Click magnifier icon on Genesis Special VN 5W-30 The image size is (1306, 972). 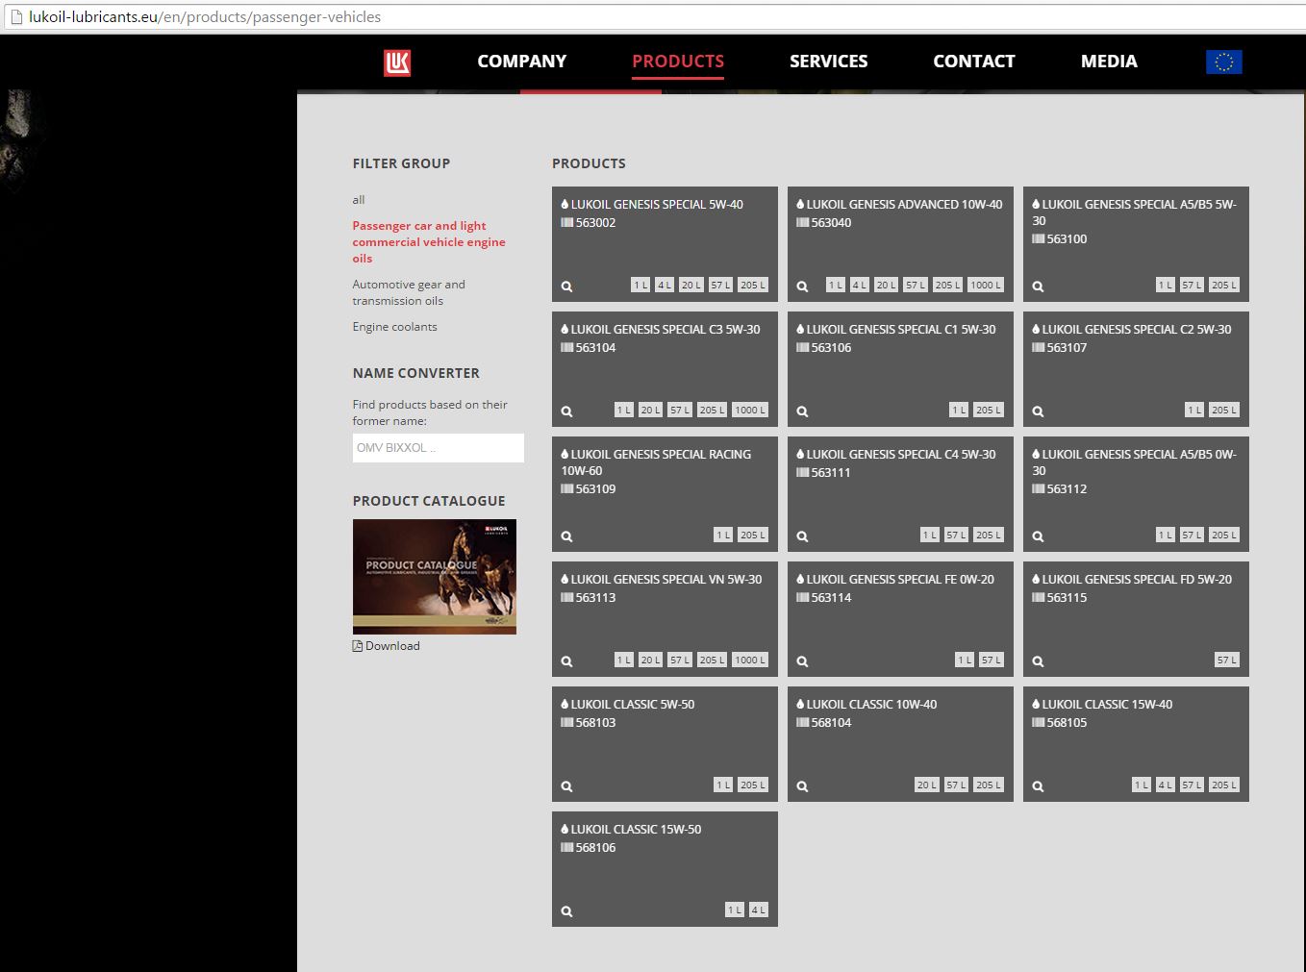(566, 661)
